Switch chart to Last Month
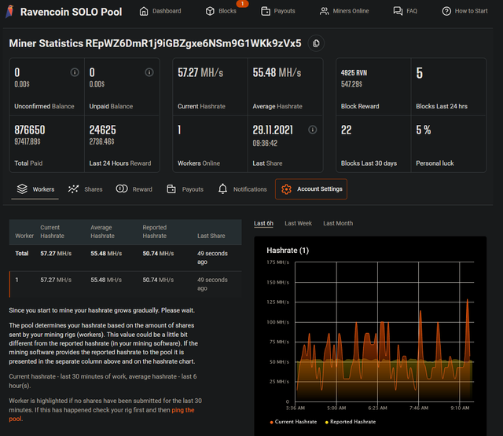503x436 pixels. coord(338,223)
